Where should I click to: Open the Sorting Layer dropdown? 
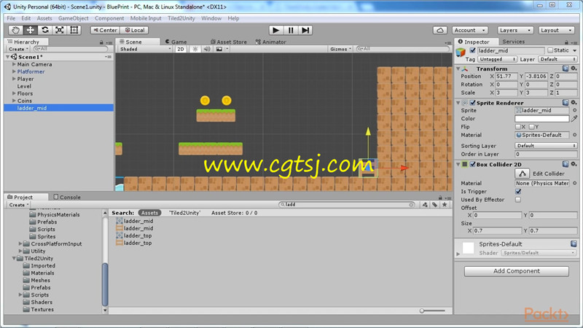545,145
